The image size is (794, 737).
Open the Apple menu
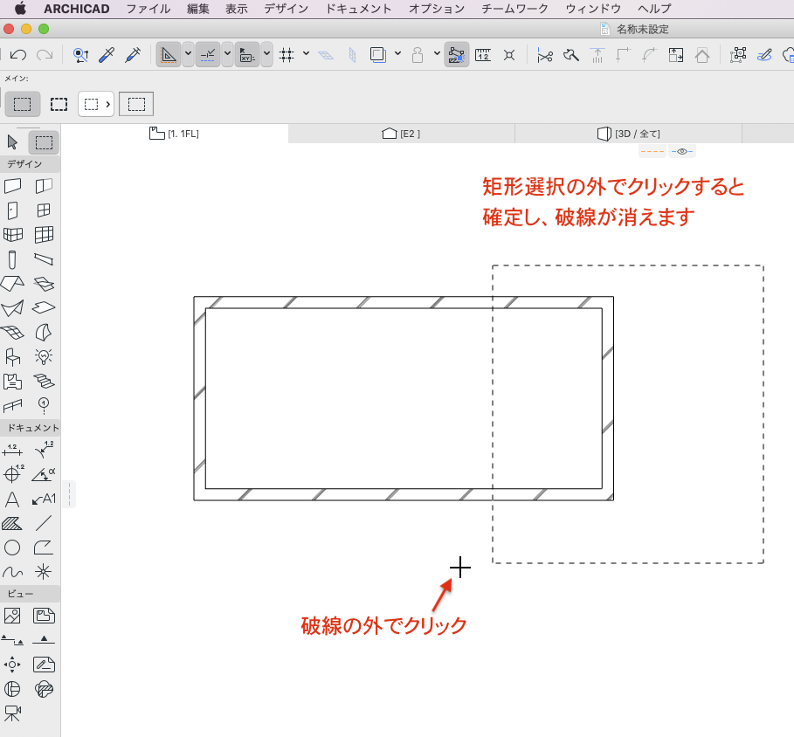[x=20, y=9]
